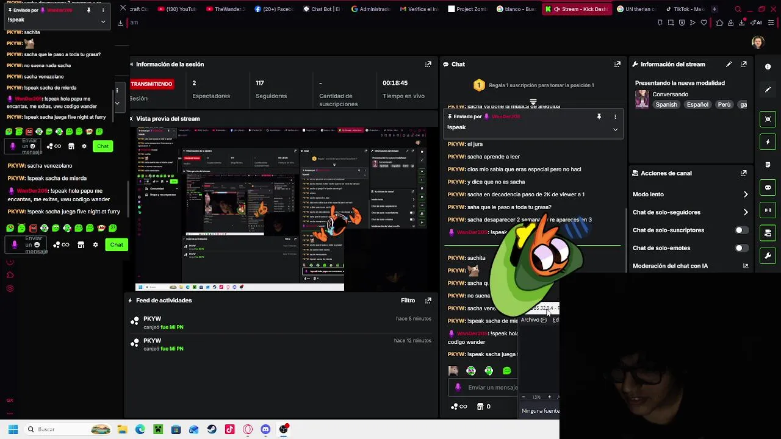This screenshot has height=439, width=781.
Task: Expand Modo lento options
Action: 746,195
